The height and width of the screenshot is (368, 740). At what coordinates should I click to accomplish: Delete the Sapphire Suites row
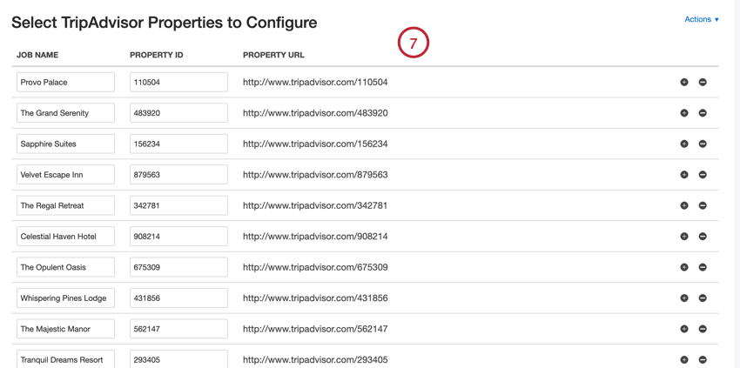(x=703, y=144)
